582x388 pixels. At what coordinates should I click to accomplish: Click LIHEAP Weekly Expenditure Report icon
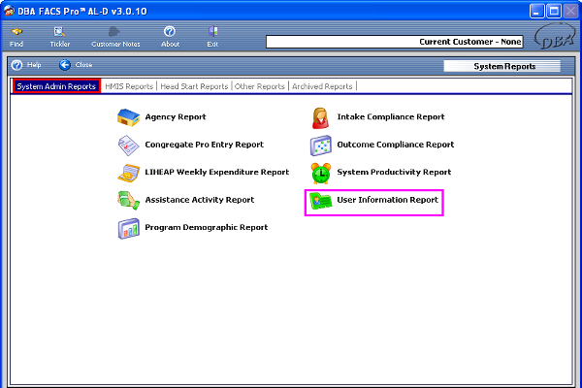pos(128,173)
